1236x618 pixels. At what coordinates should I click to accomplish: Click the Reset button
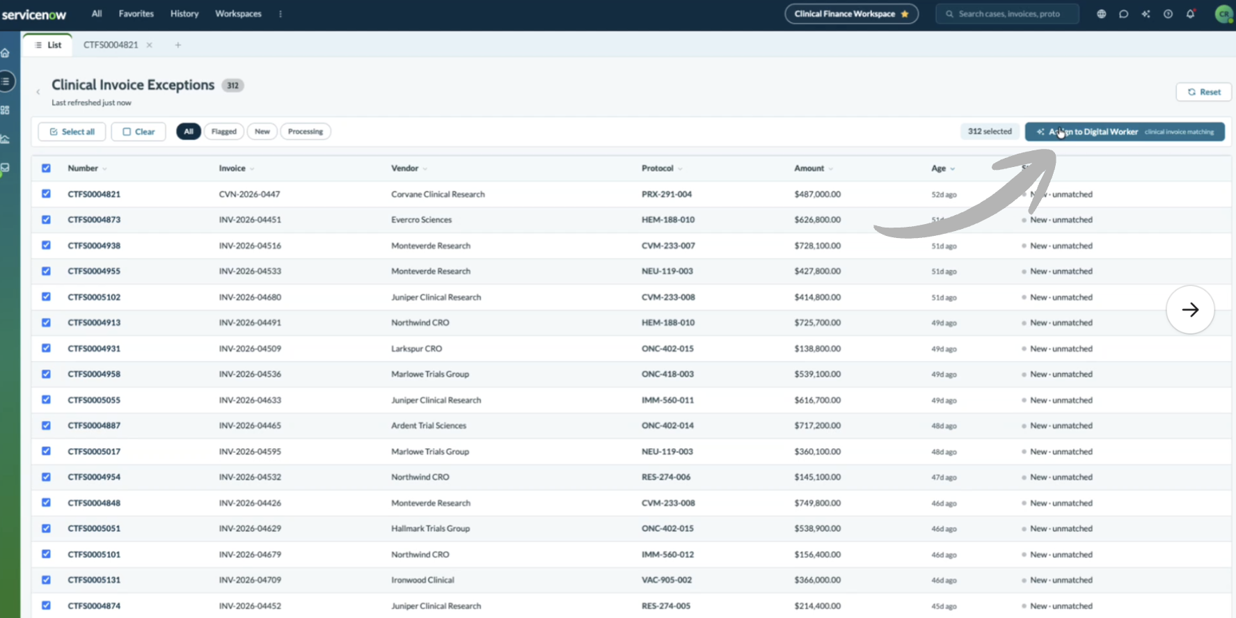1203,92
